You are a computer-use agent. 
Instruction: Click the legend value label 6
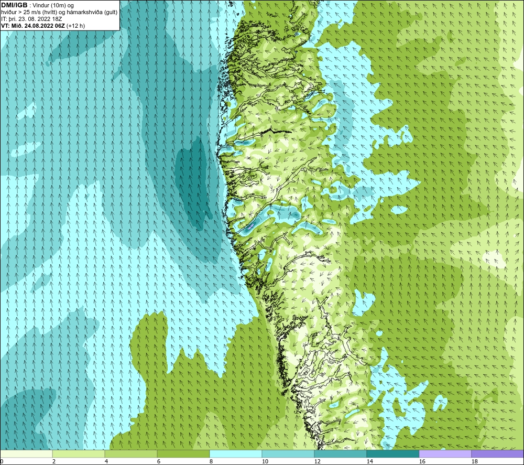(x=158, y=461)
